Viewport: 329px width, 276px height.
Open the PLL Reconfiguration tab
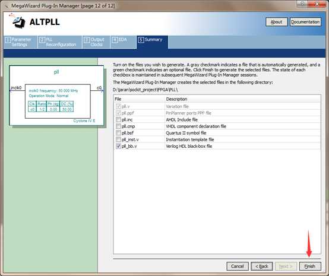60,42
